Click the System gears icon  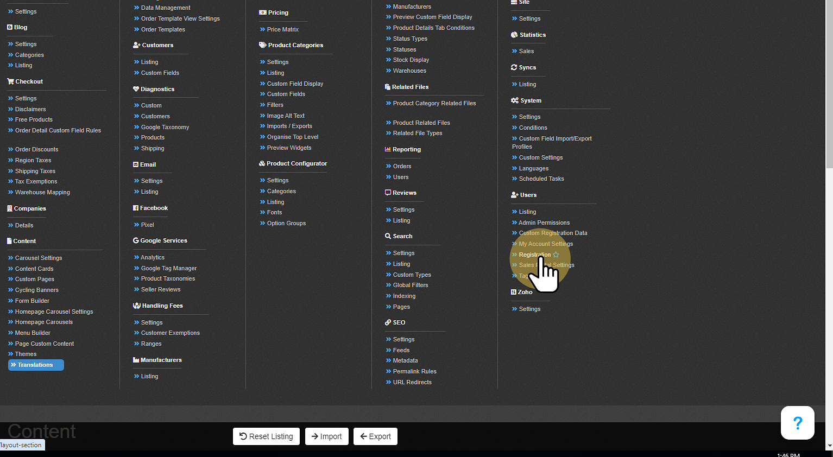tap(515, 100)
